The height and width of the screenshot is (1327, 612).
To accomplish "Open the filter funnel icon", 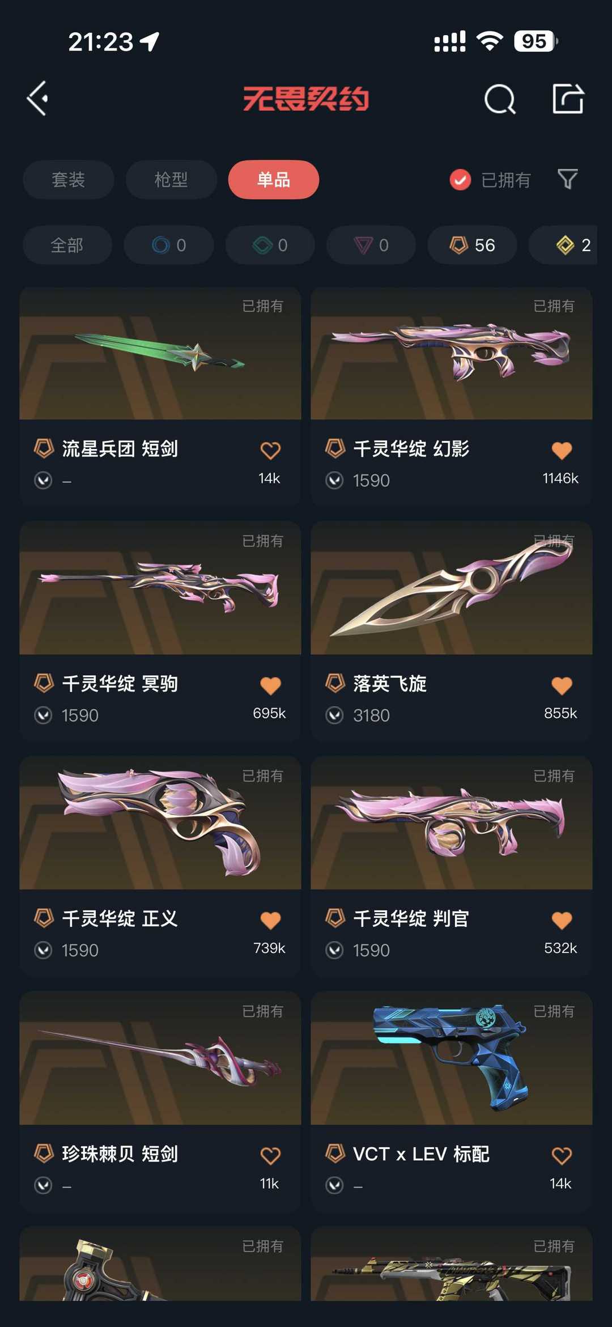I will coord(567,179).
